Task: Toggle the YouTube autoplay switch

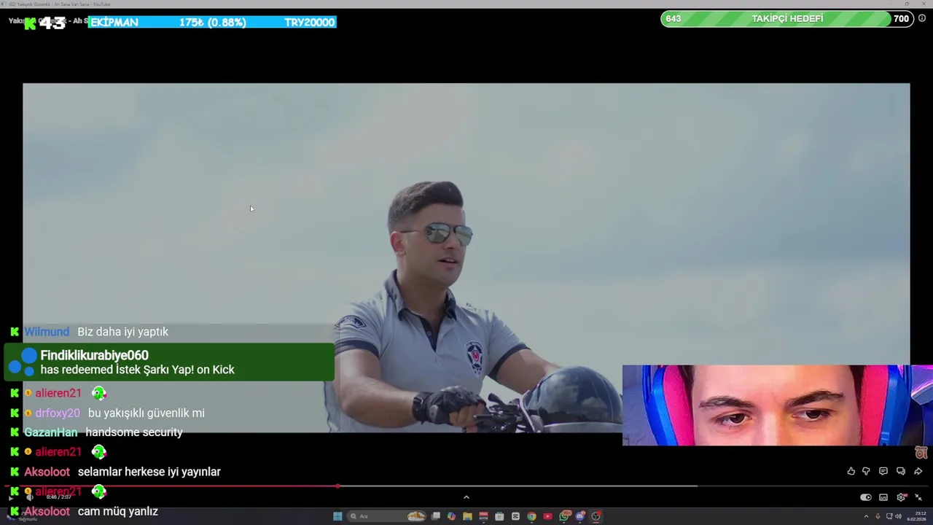Action: coord(866,497)
